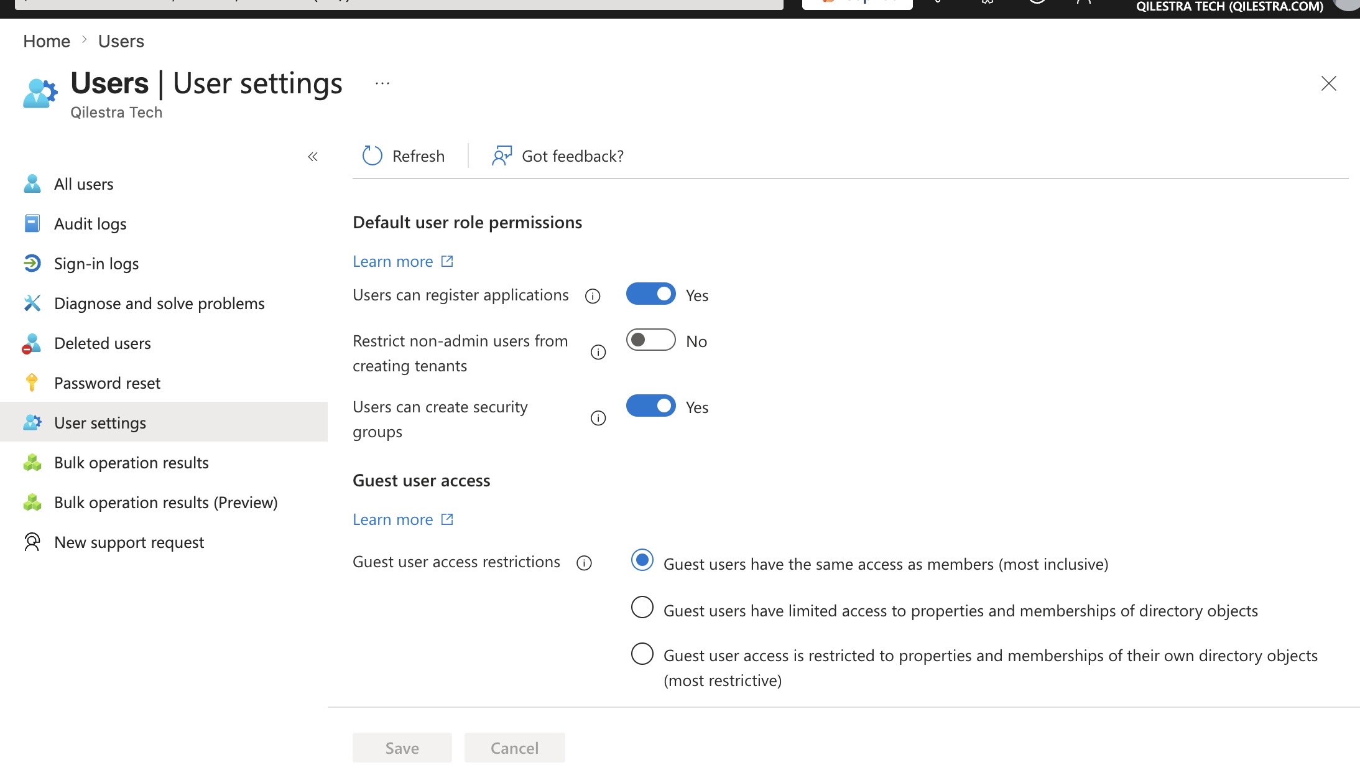Toggle Users can create security groups switch
This screenshot has width=1360, height=765.
pos(650,406)
